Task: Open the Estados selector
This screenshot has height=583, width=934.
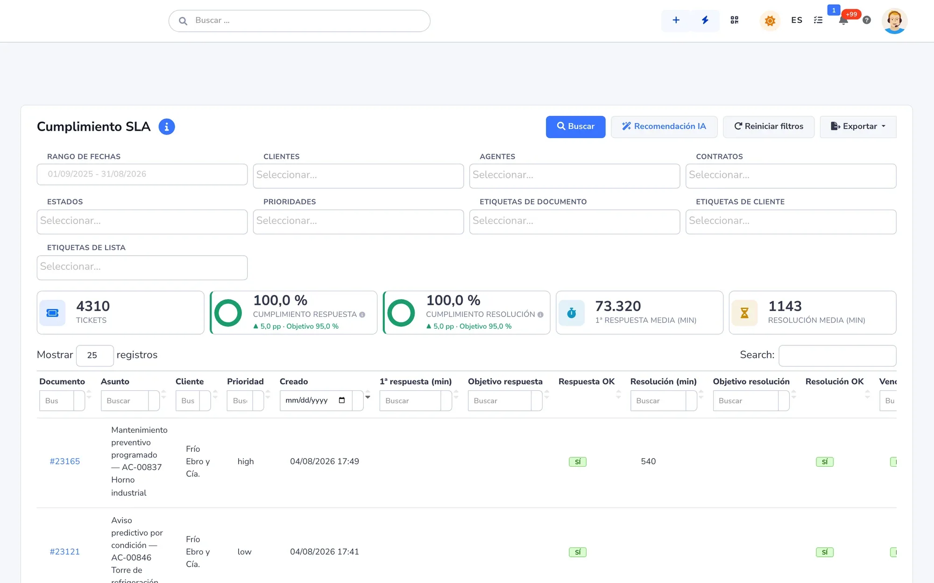Action: (x=142, y=222)
